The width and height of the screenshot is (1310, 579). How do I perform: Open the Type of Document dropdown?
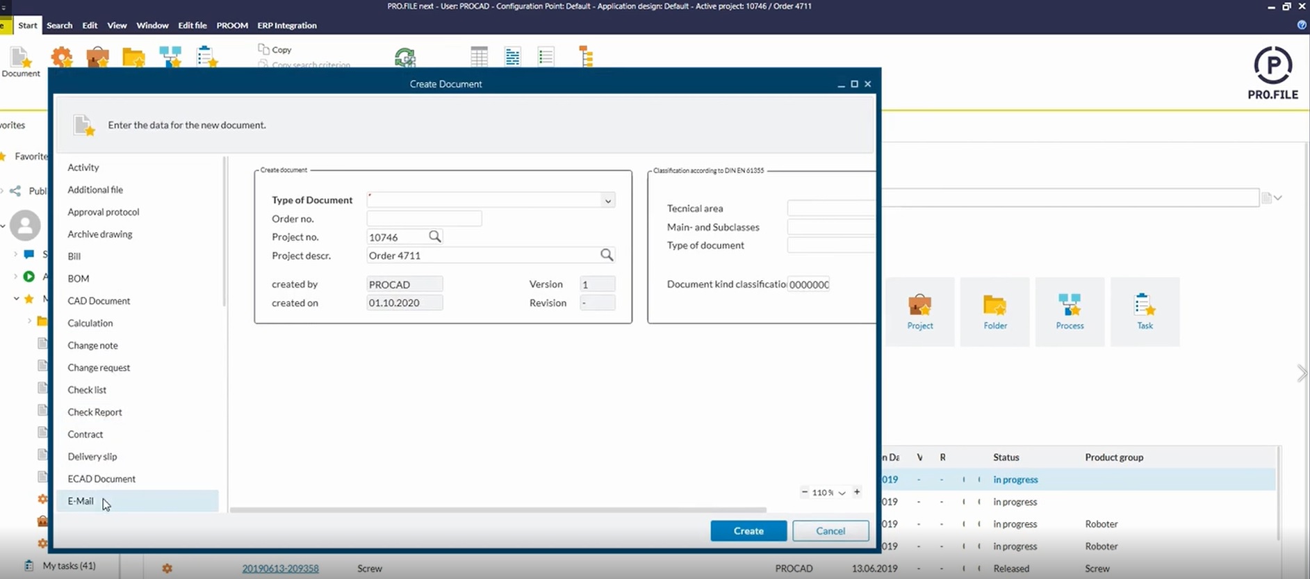[x=607, y=200]
